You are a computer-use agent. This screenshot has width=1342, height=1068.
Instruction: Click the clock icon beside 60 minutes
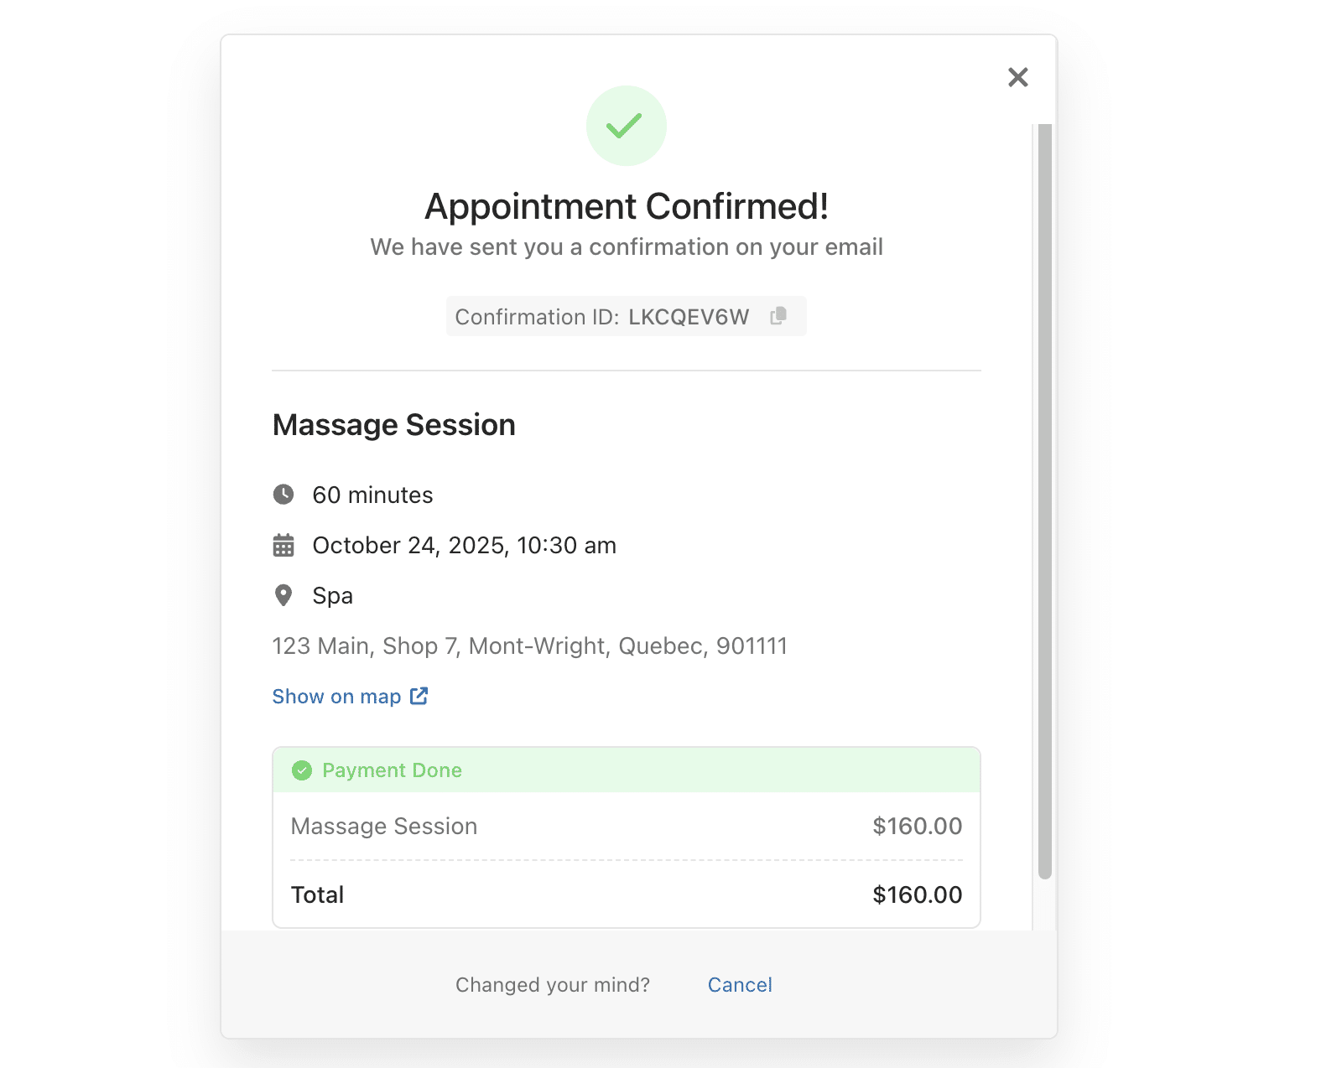(283, 495)
